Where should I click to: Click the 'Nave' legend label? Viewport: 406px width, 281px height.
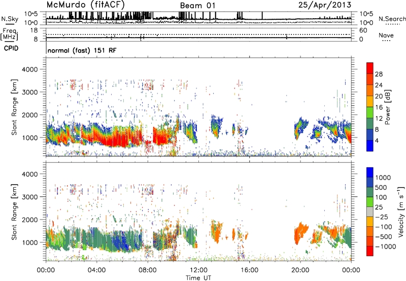[386, 35]
